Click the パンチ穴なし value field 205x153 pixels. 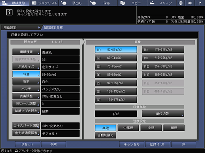point(60,89)
